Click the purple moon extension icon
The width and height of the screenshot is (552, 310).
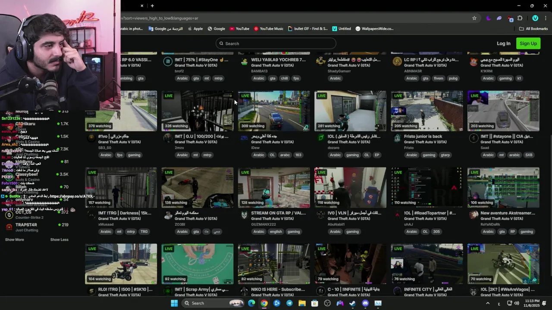[488, 18]
